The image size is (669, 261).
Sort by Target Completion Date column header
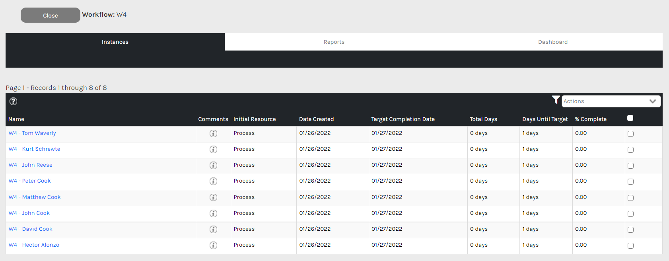[403, 119]
